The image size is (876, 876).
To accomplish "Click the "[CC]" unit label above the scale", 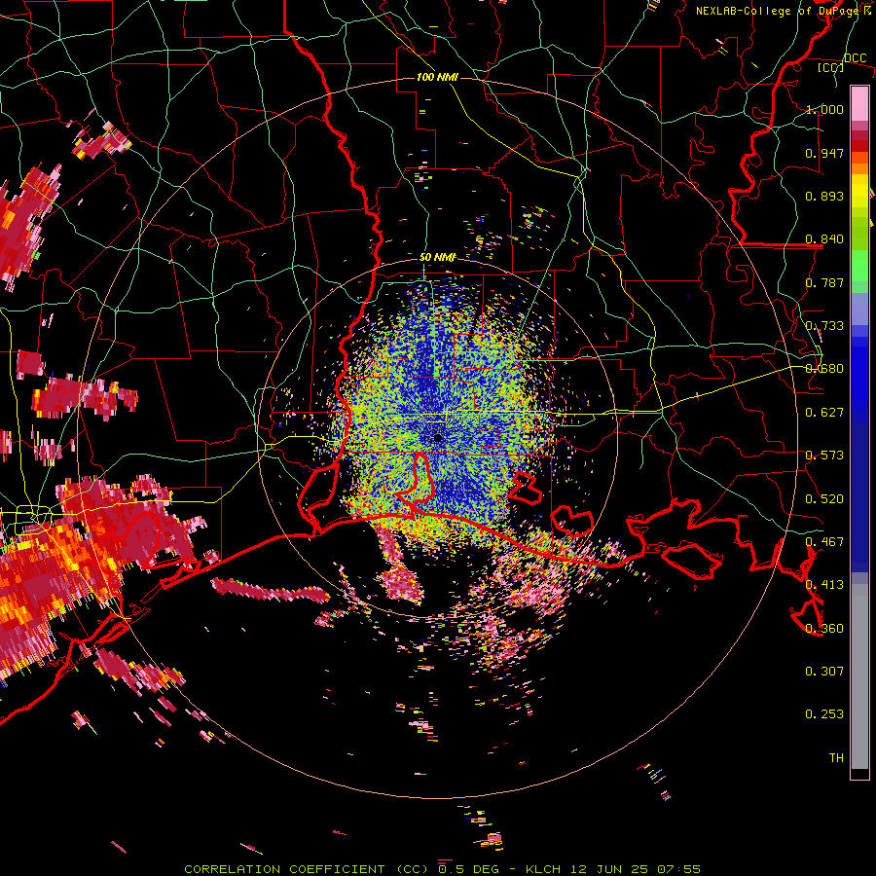I will point(831,67).
